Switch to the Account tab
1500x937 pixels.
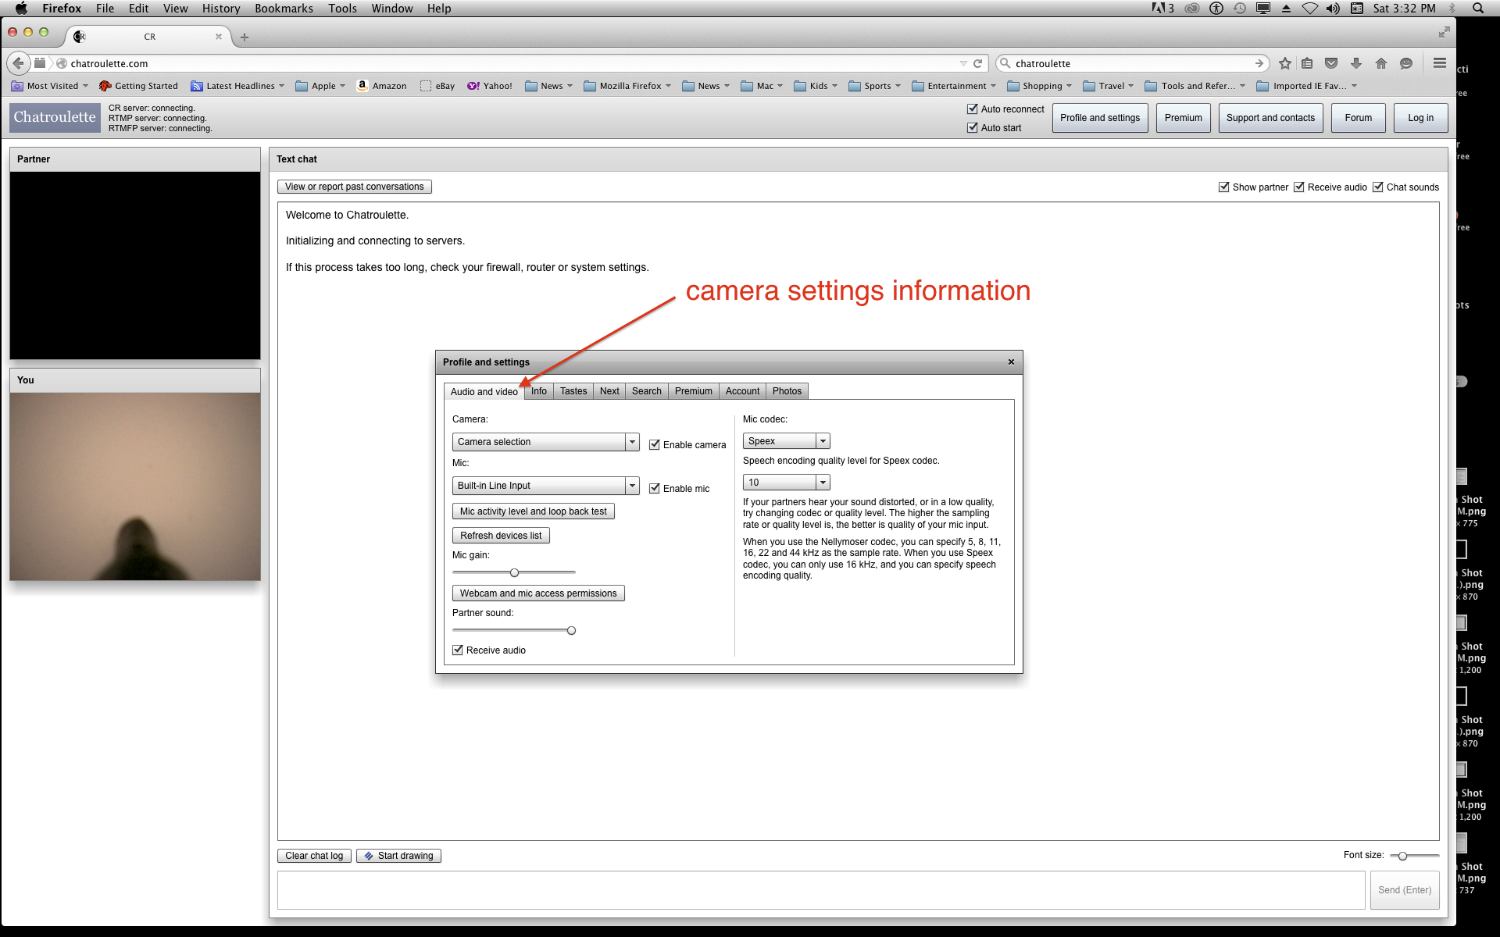[742, 391]
